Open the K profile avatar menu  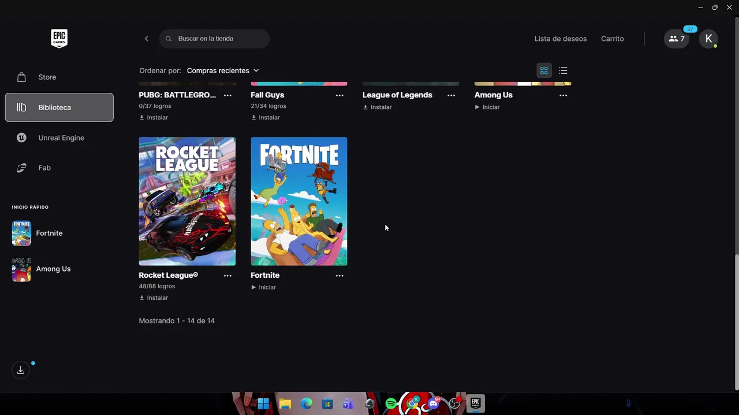tap(708, 39)
